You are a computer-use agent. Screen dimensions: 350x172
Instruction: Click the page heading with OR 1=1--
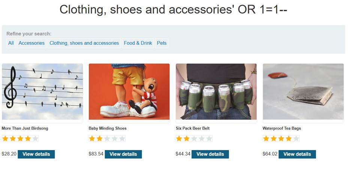tap(174, 10)
